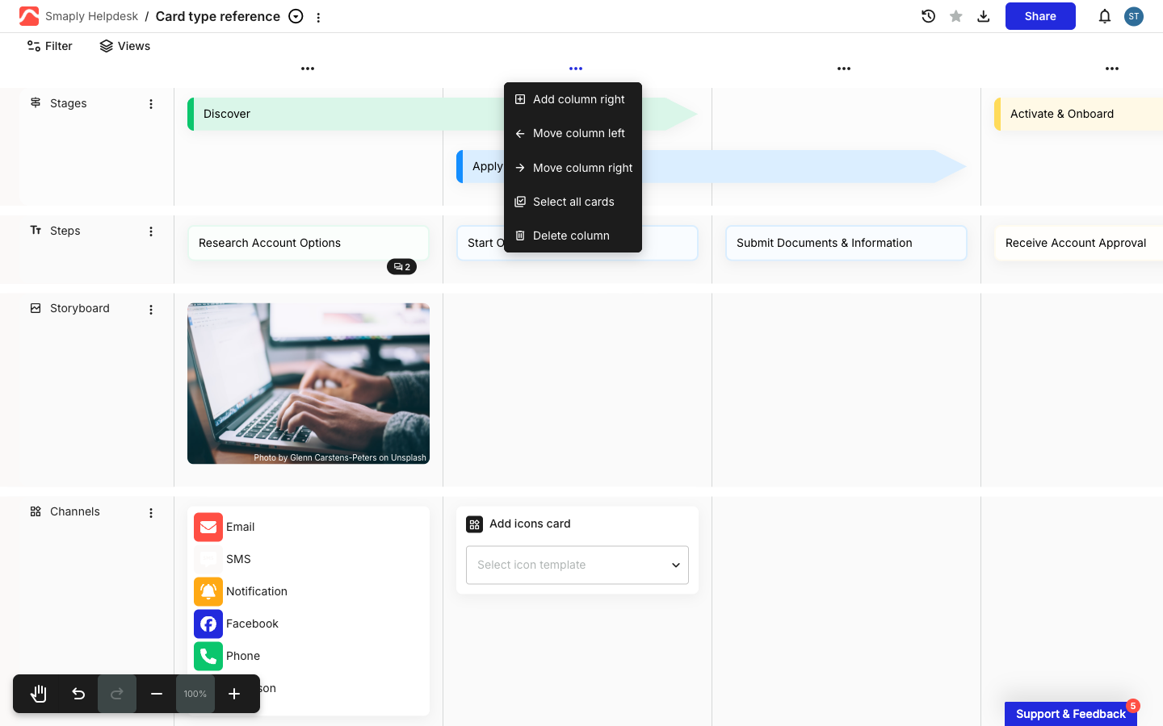
Task: Click the Notification channel icon
Action: [x=208, y=591]
